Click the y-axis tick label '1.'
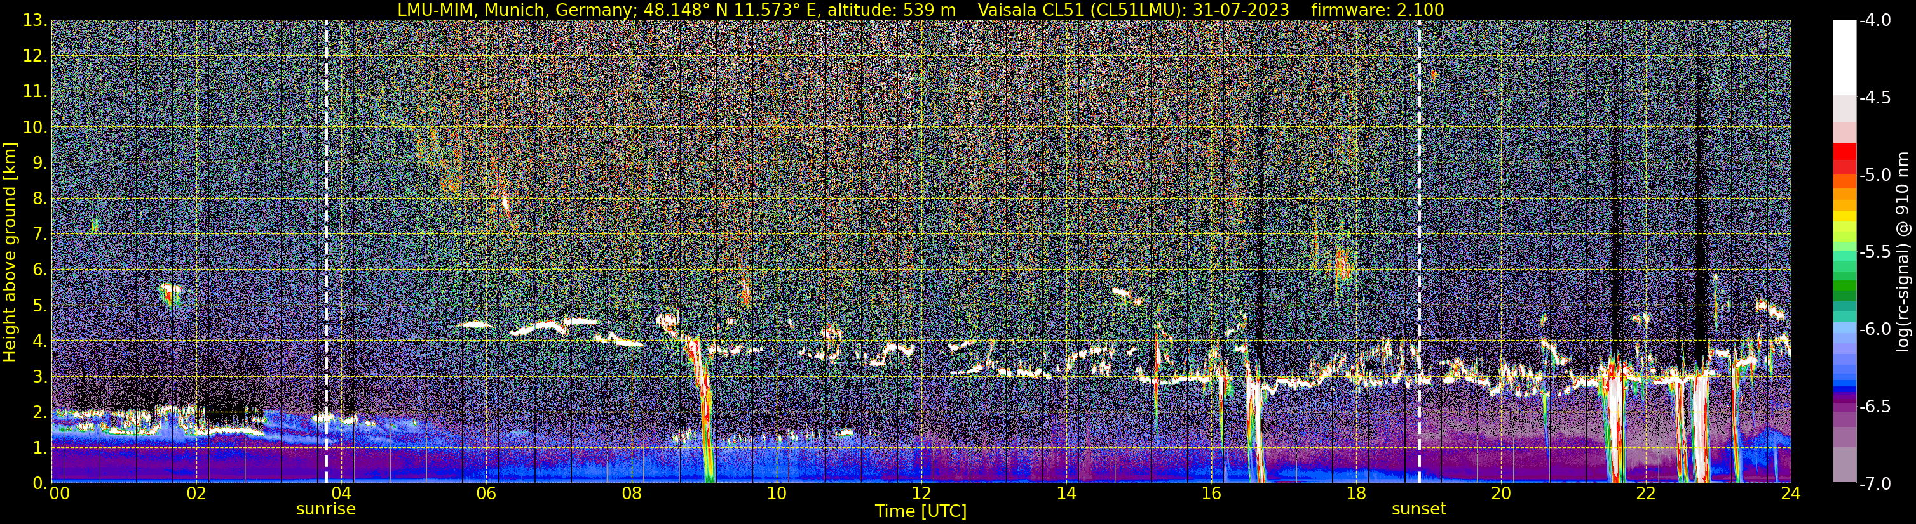The height and width of the screenshot is (524, 1916). pyautogui.click(x=39, y=449)
